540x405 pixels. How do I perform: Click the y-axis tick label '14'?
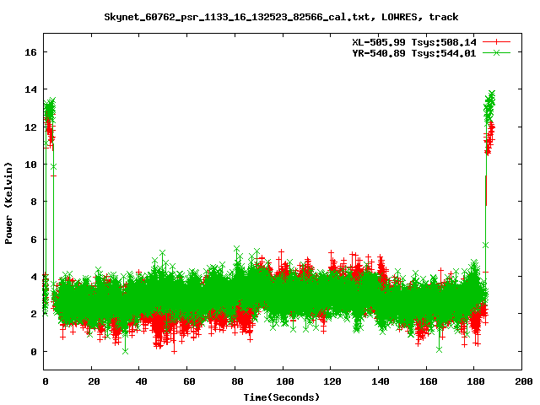[30, 89]
